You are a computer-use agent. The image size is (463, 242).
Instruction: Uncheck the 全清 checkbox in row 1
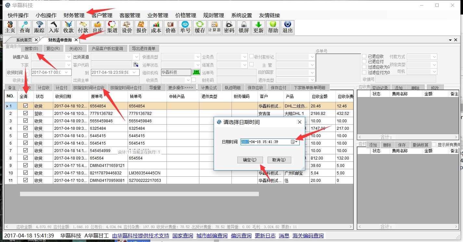25,106
